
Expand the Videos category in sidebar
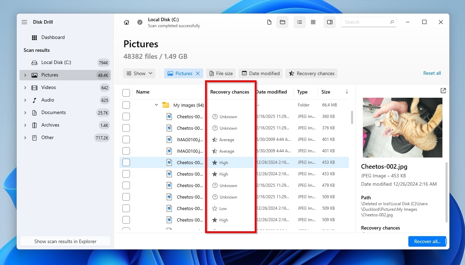(25, 88)
